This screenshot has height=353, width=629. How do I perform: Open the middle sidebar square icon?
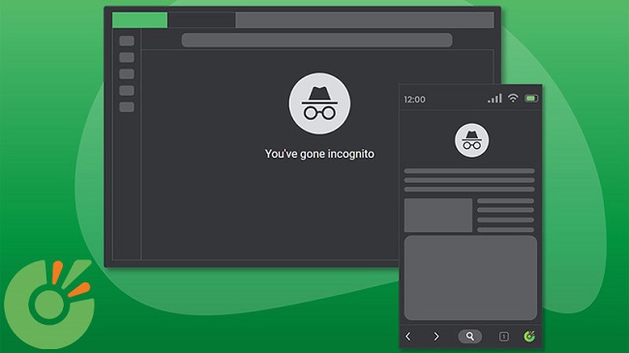pyautogui.click(x=127, y=74)
